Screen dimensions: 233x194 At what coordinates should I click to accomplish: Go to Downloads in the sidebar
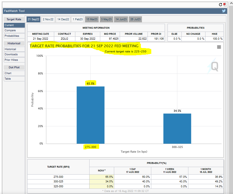click(14, 54)
